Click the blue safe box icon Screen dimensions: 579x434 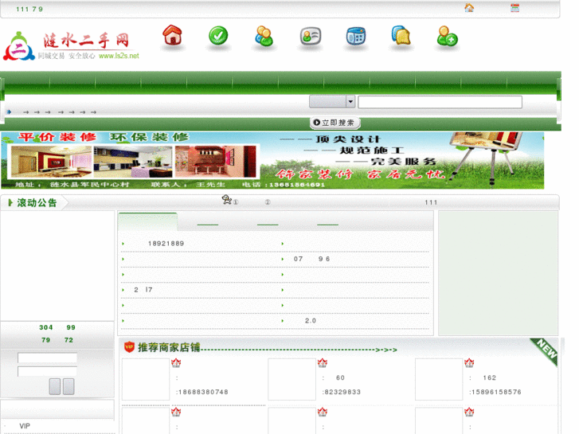tap(356, 37)
